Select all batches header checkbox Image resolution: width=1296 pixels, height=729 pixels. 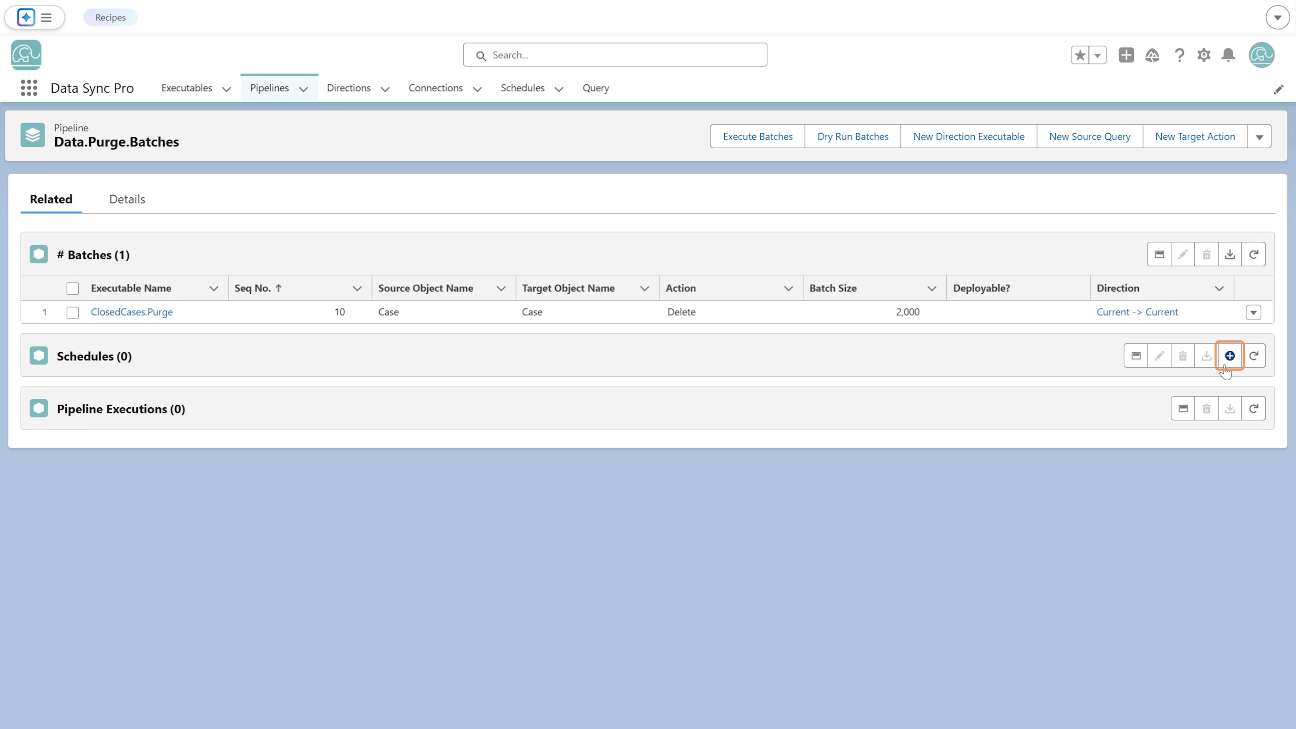coord(73,289)
